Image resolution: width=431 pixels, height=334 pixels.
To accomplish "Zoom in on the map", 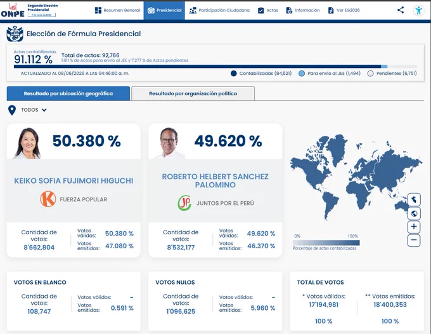I will point(414,227).
